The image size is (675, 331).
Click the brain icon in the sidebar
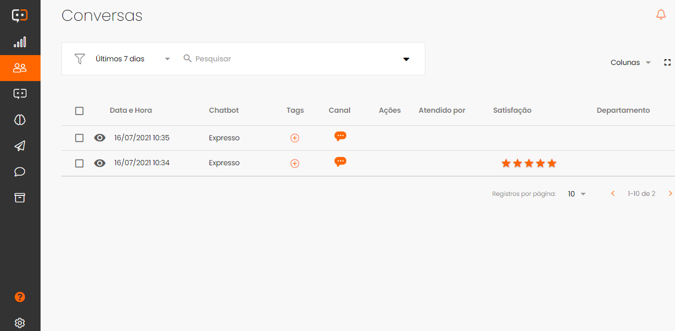[x=20, y=120]
